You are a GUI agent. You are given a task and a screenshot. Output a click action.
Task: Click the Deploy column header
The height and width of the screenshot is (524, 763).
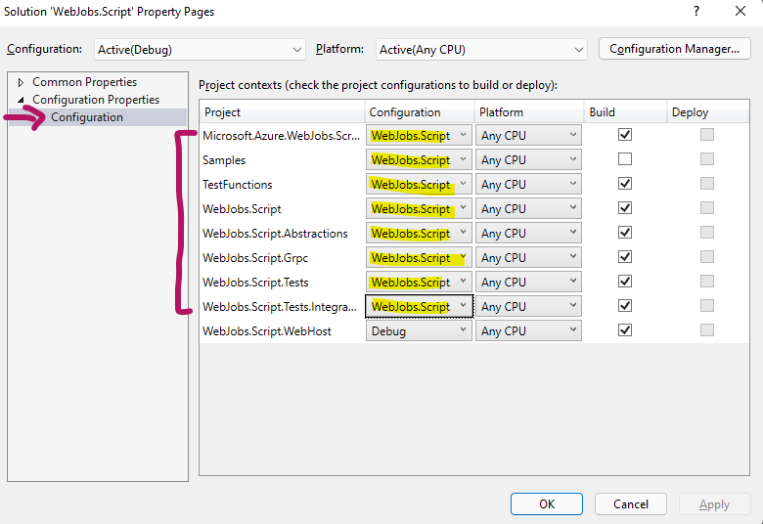pos(708,111)
